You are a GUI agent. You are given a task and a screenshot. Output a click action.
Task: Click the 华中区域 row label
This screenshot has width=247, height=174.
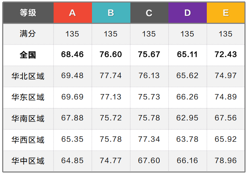(28, 161)
